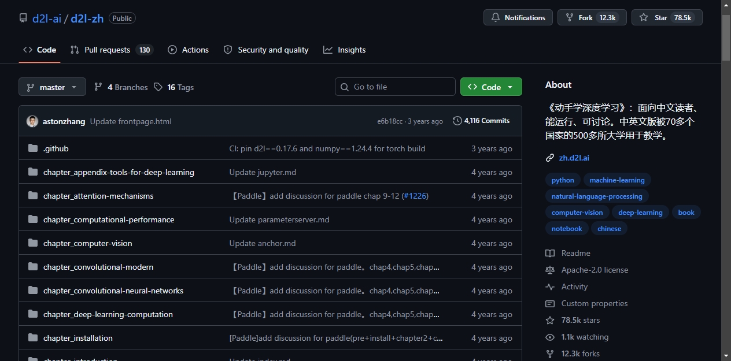Open chapter_convolutional-neural-networks folder

(113, 291)
